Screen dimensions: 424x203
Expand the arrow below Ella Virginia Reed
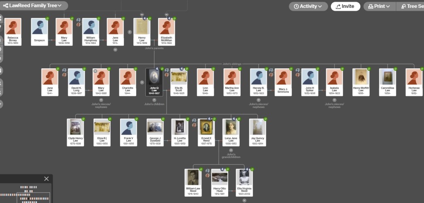coord(244,200)
